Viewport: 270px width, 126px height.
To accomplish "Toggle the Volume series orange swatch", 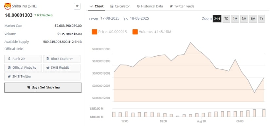I will [x=135, y=32].
